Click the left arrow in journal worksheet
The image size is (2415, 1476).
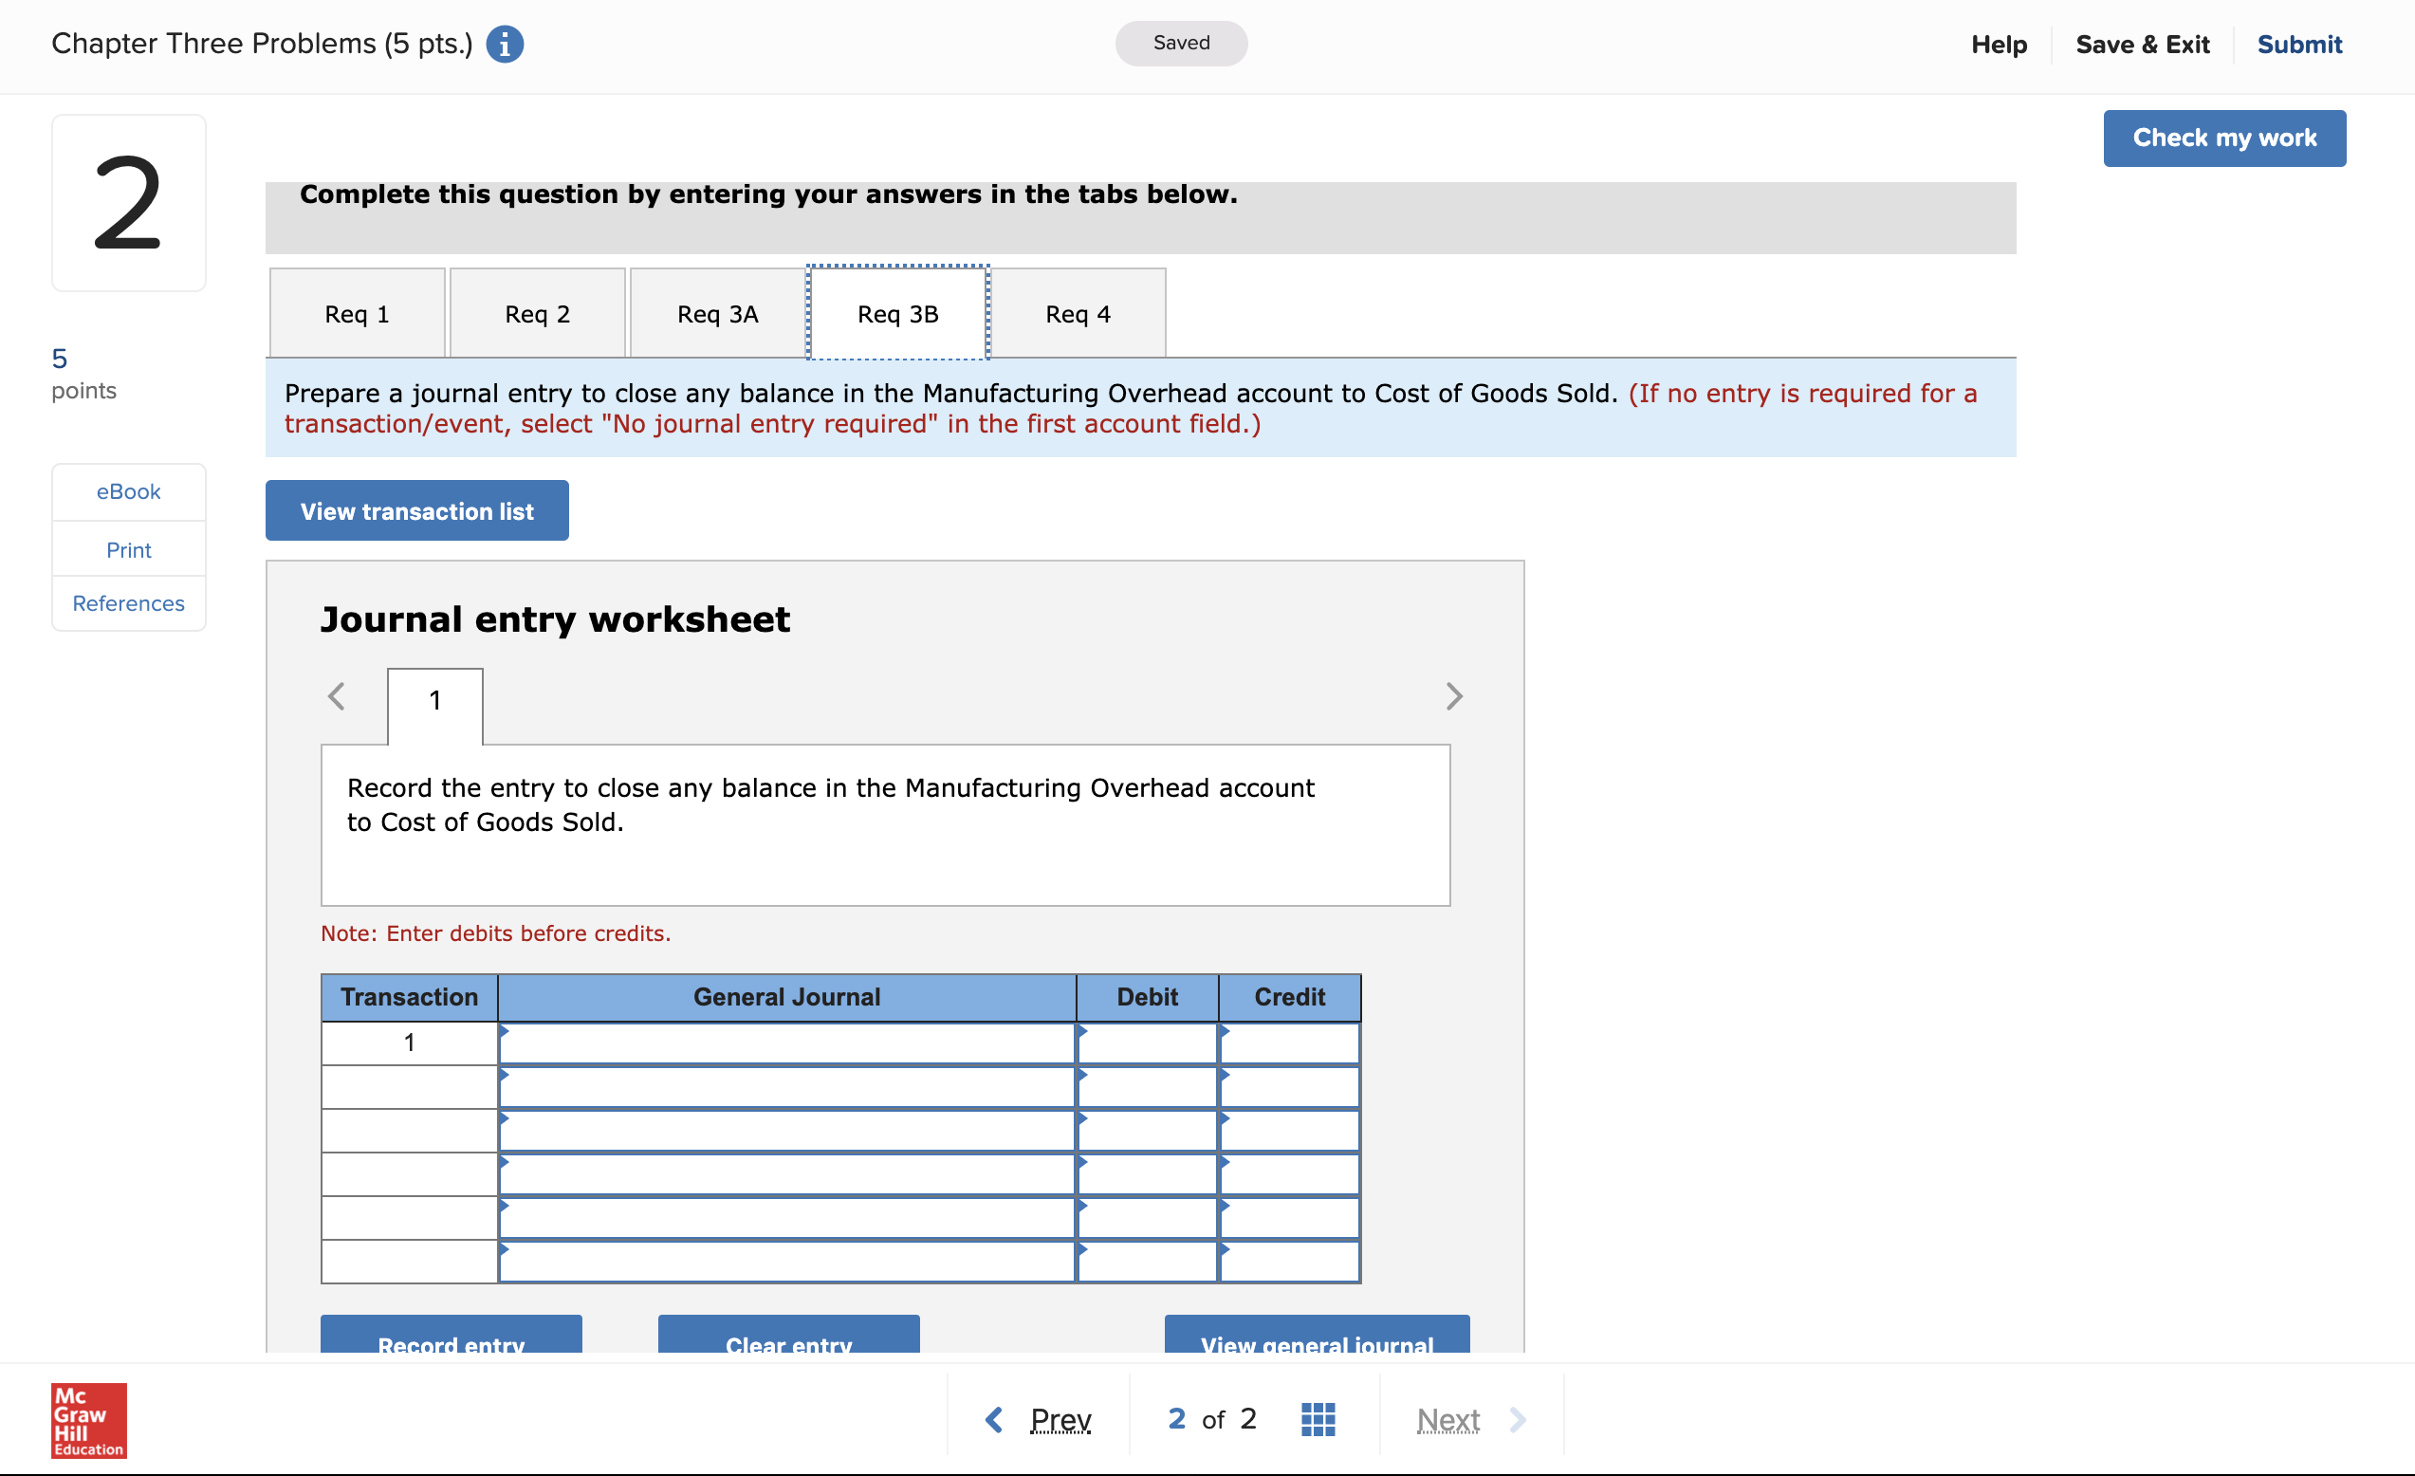pyautogui.click(x=337, y=696)
